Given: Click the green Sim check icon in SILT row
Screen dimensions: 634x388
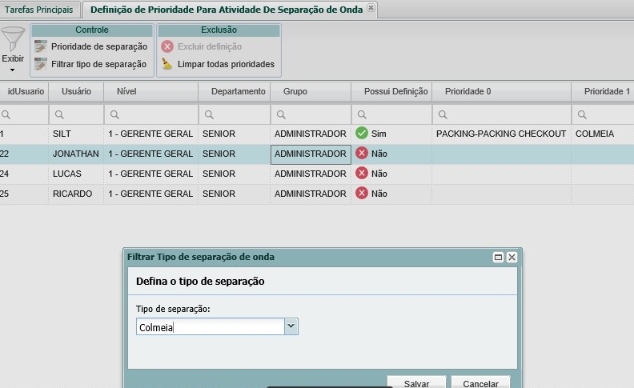Looking at the screenshot, I should [x=362, y=133].
